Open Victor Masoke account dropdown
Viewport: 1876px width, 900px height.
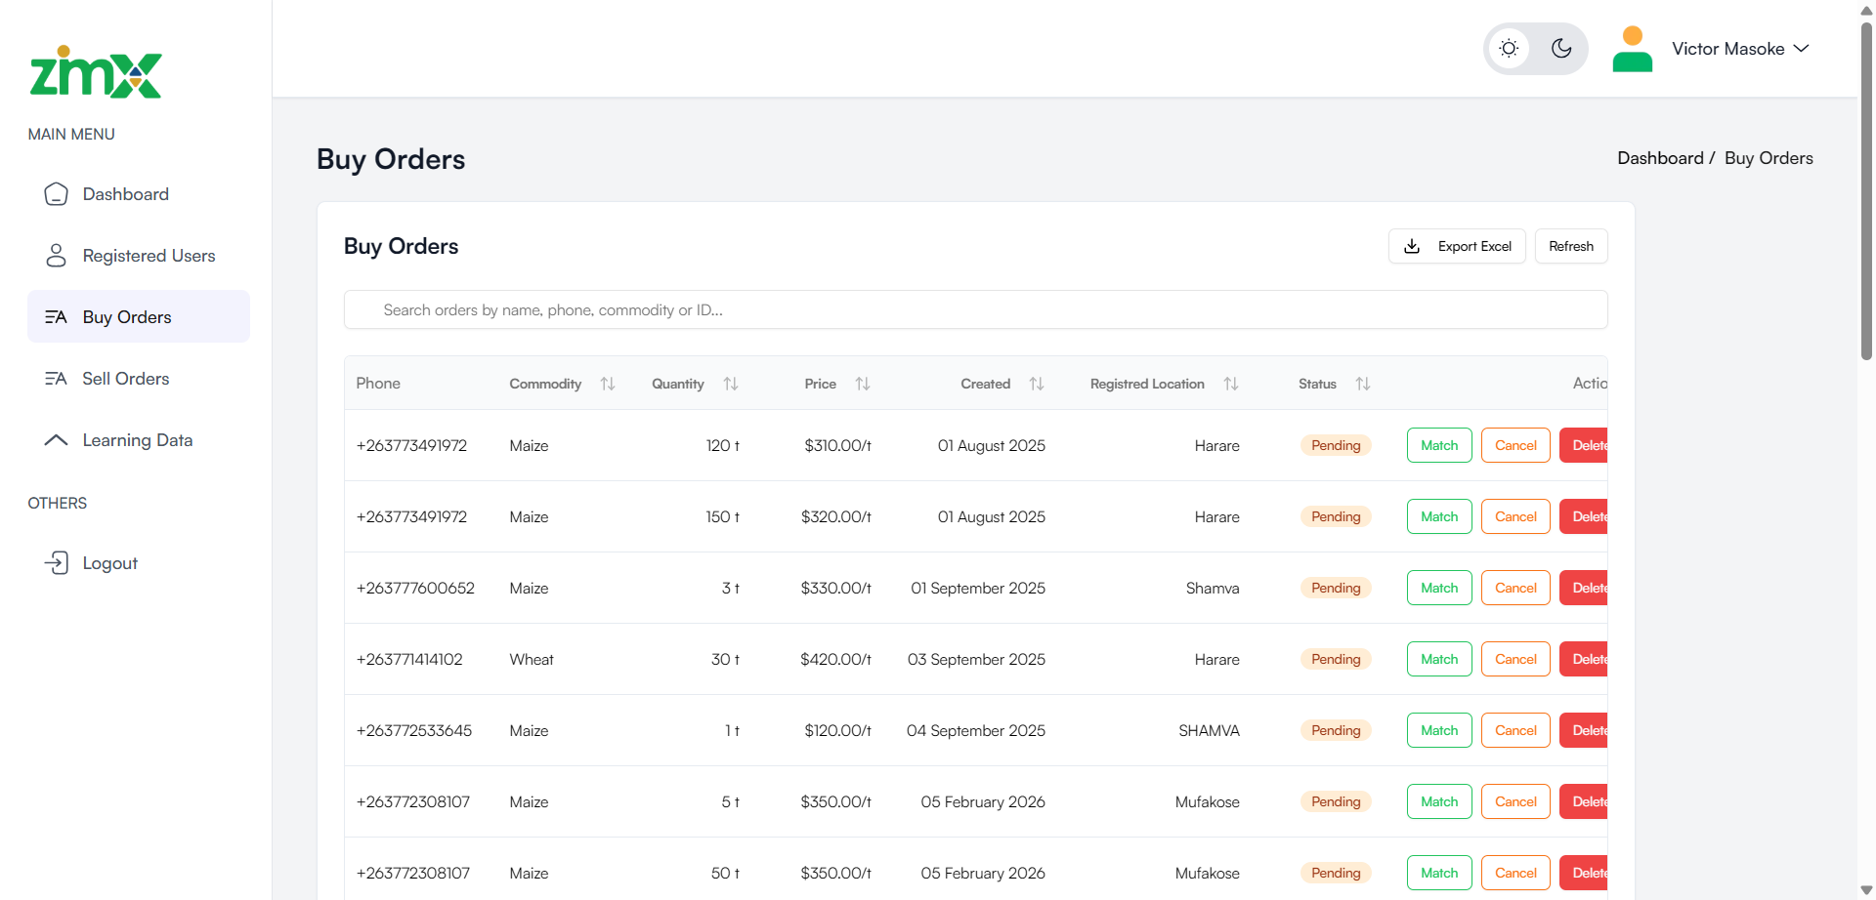pos(1740,49)
